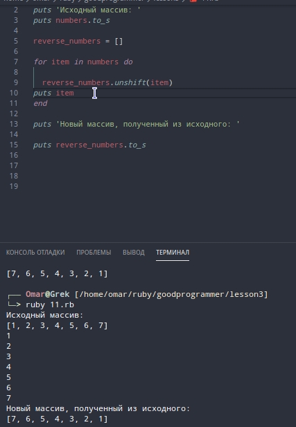This screenshot has width=296, height=427.
Task: Open the ПРОБЛЕМЫ panel tab
Action: coord(94,253)
